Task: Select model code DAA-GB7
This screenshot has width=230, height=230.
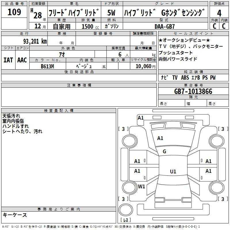Action: point(165,26)
